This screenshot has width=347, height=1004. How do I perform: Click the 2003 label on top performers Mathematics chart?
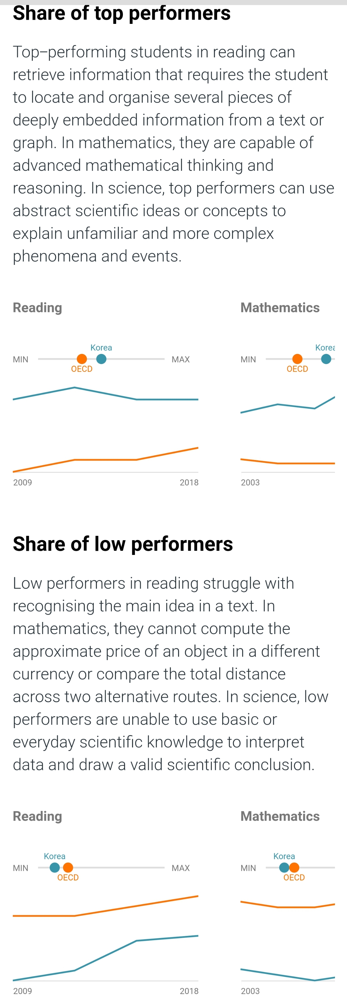pos(250,483)
